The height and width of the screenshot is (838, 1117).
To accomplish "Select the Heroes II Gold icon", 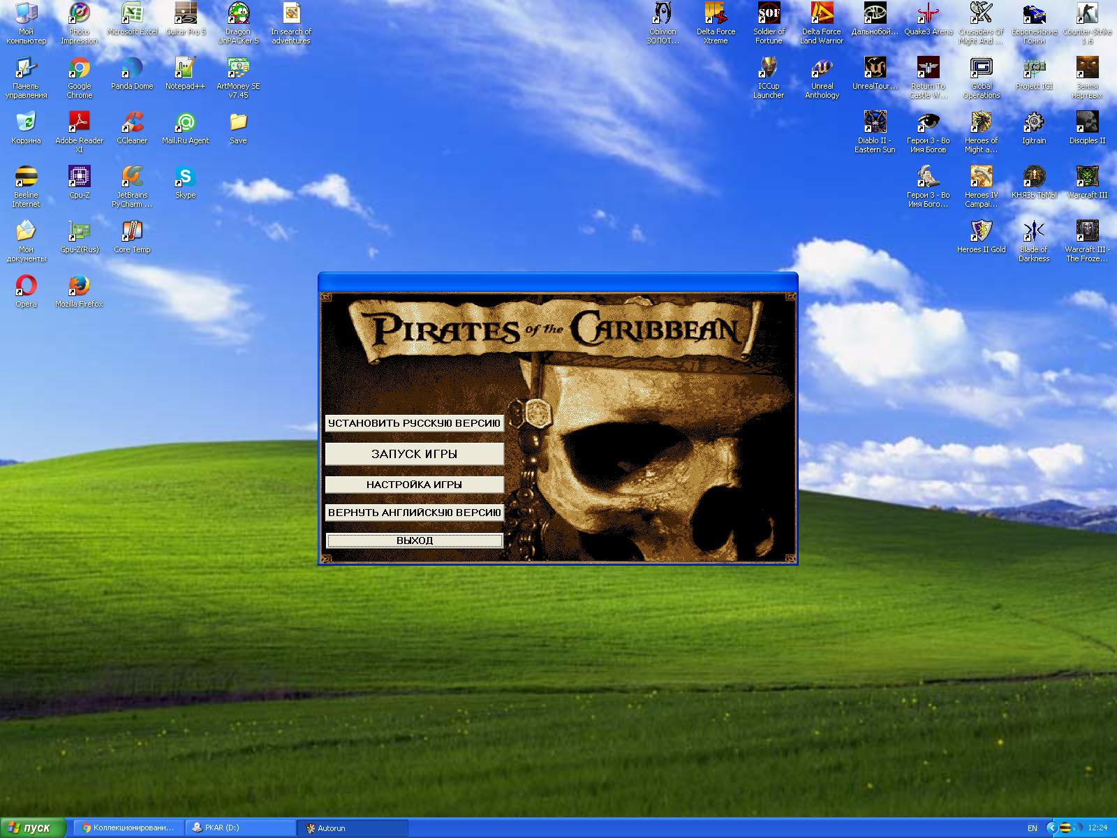I will pyautogui.click(x=981, y=237).
